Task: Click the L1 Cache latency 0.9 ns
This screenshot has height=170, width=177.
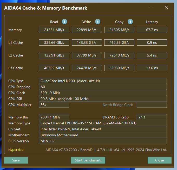Action: (152, 42)
